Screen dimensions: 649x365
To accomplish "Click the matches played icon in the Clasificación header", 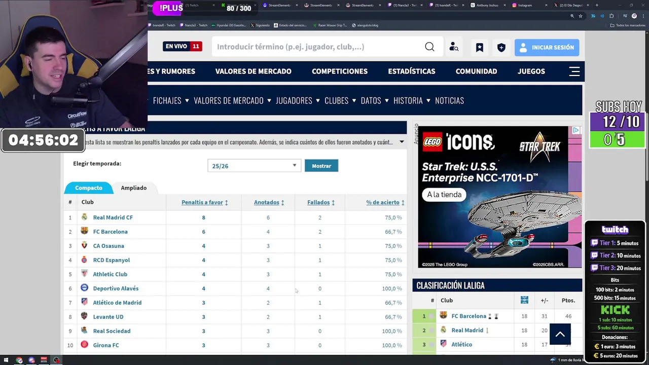I will point(524,300).
